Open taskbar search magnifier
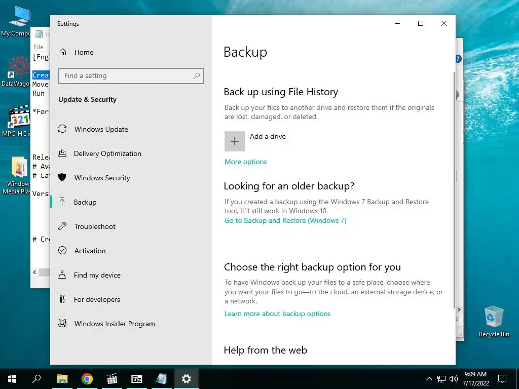The image size is (519, 389). pyautogui.click(x=36, y=379)
